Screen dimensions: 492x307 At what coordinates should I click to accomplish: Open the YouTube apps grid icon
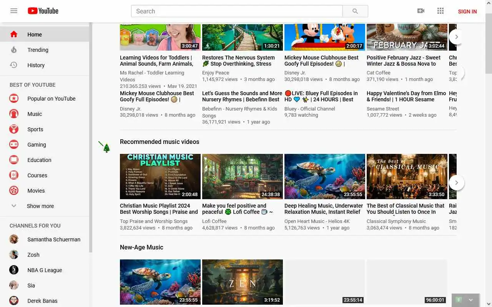point(440,11)
